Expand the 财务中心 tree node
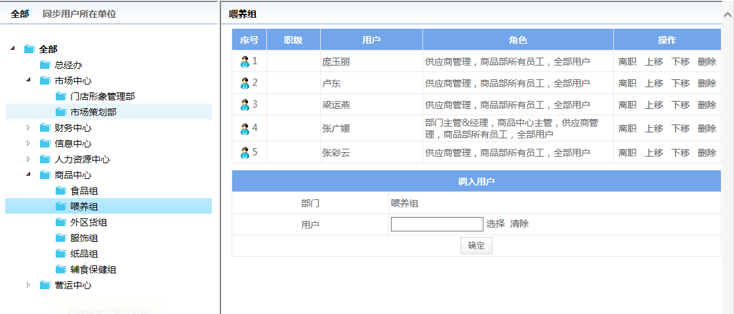Image resolution: width=734 pixels, height=314 pixels. (28, 127)
